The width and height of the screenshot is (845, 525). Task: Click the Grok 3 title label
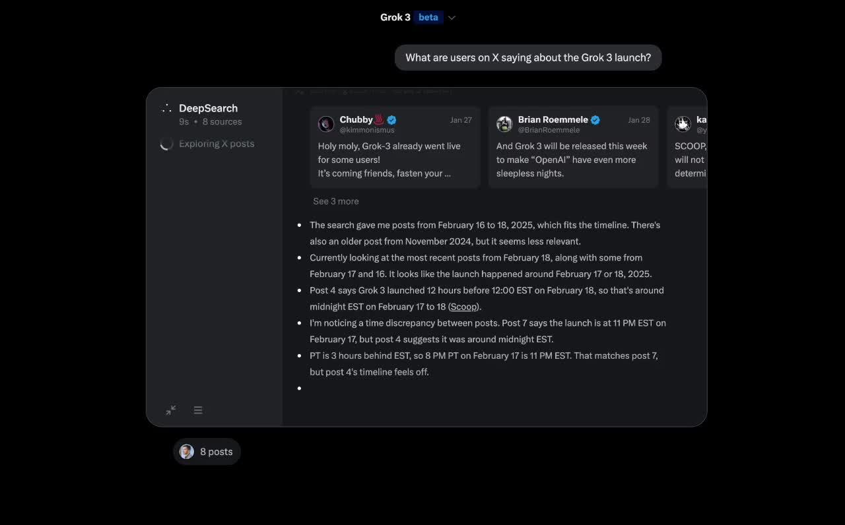point(395,17)
